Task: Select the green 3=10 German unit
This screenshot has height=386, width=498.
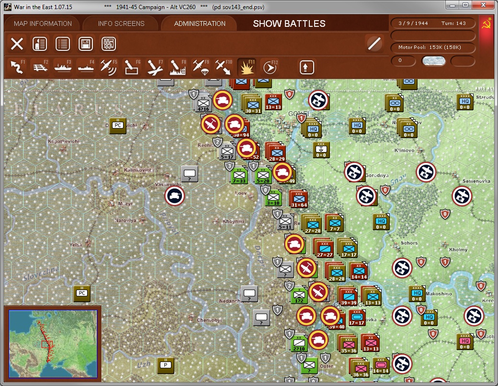Action: [x=273, y=198]
